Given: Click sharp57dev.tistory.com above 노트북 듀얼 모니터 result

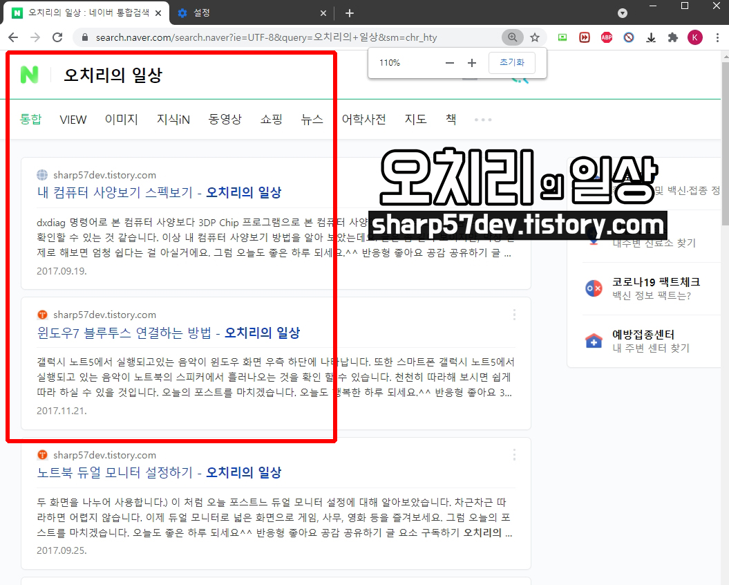Looking at the screenshot, I should [104, 455].
